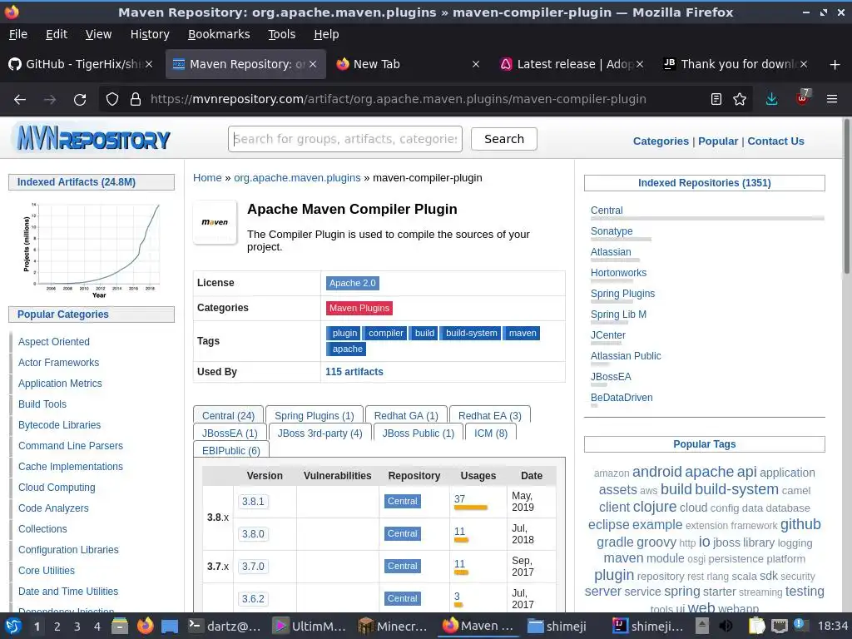Image resolution: width=852 pixels, height=639 pixels.
Task: Open version 3.8.1
Action: (253, 501)
